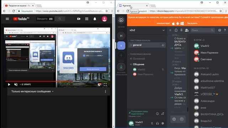Open live chat three-dot options menu
Screen dimensions: 228x128
[105, 91]
